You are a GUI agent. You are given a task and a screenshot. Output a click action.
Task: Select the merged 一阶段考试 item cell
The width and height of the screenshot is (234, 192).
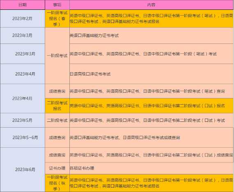[57, 56]
